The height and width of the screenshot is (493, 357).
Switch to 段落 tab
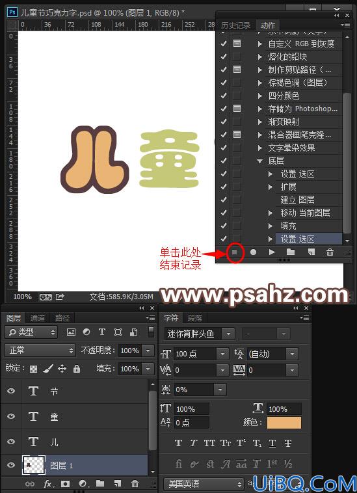195,318
